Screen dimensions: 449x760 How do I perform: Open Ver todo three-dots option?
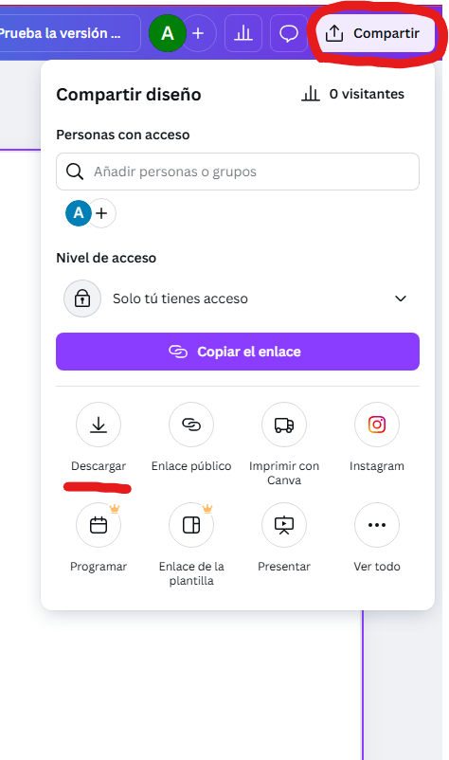[377, 525]
